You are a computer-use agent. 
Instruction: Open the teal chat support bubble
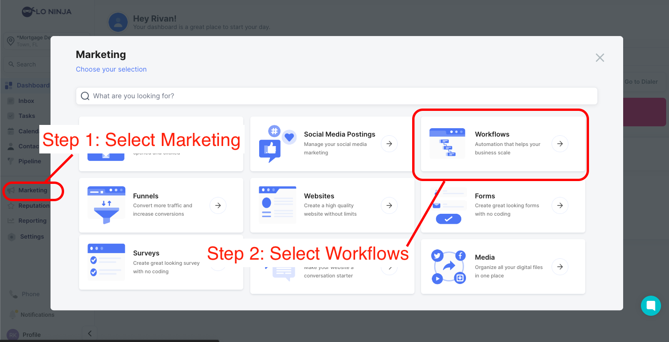[x=651, y=306]
